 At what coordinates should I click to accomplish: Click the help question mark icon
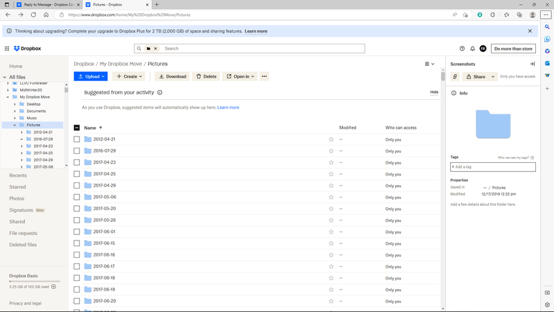click(462, 49)
